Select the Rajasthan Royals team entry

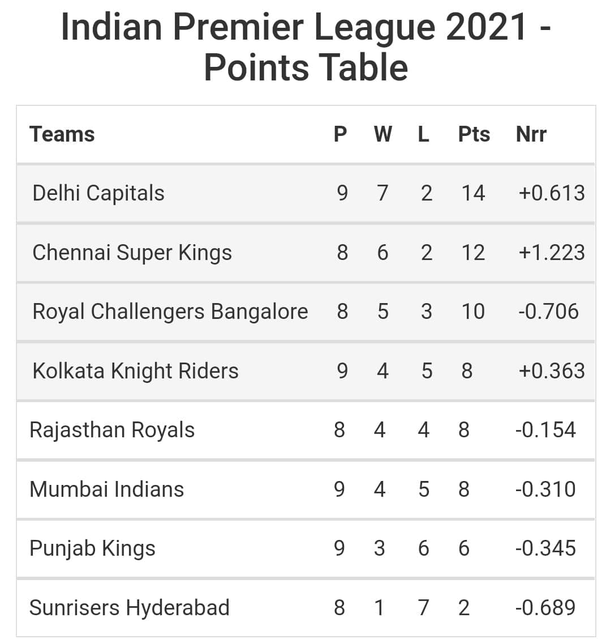tap(111, 430)
